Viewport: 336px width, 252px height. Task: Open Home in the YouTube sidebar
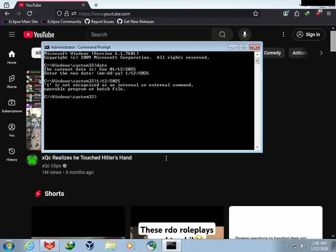(x=12, y=57)
